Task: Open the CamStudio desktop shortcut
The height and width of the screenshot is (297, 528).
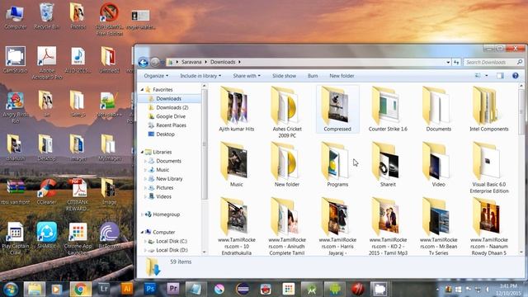Action: (x=15, y=60)
